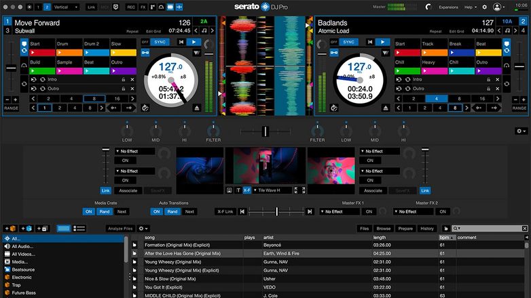Screen dimensions: 531x298
Task: Click Expansions in the top bar
Action: pyautogui.click(x=448, y=7)
